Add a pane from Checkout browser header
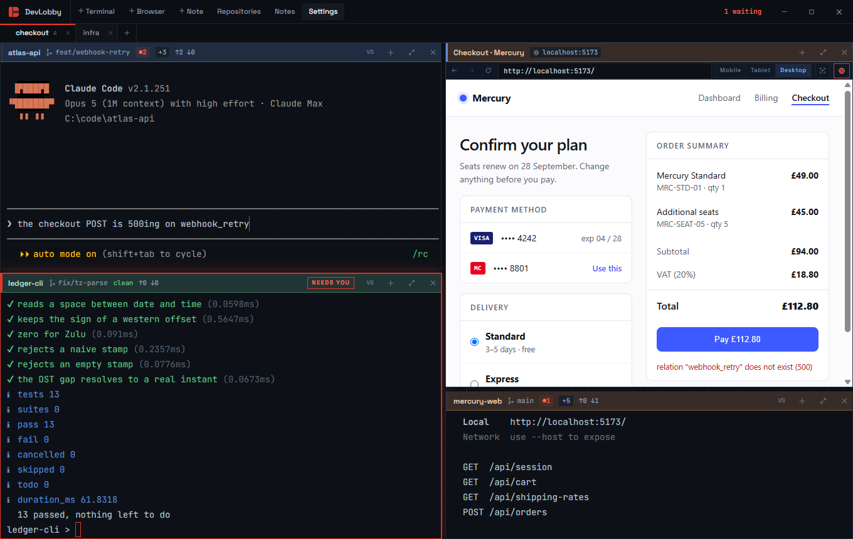This screenshot has width=853, height=539. point(802,53)
